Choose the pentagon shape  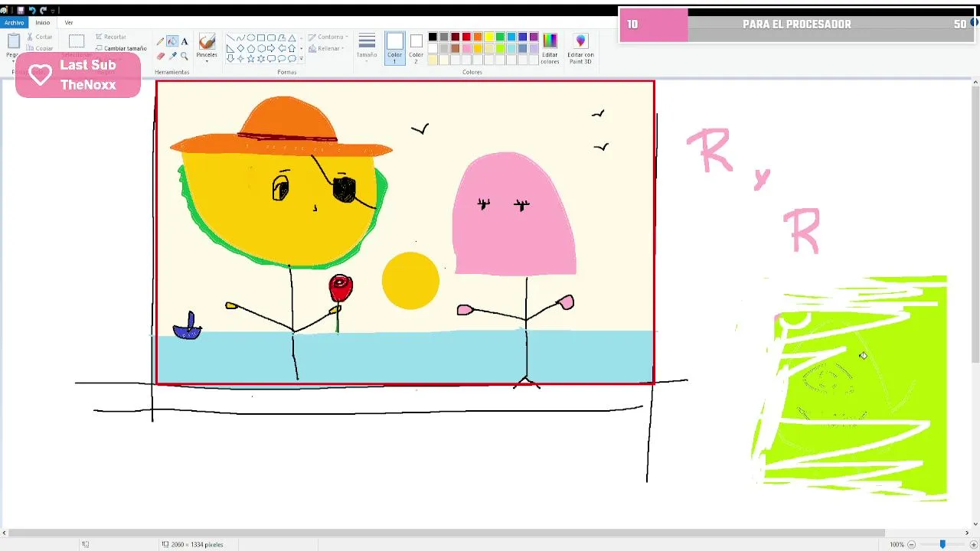click(x=251, y=48)
